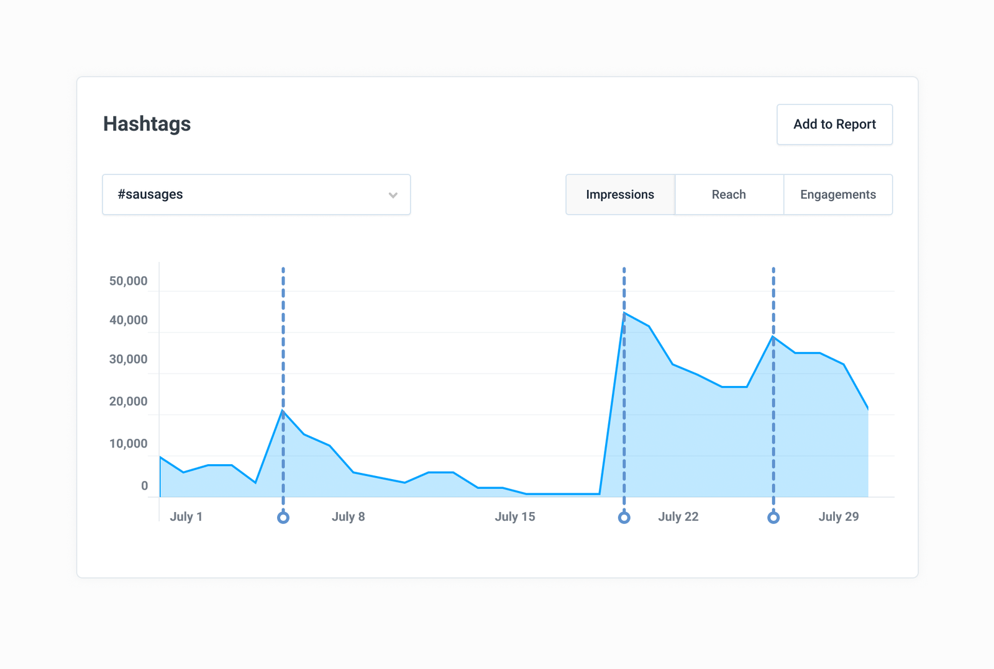
Task: Click the #sausages text in selector
Action: pos(150,194)
